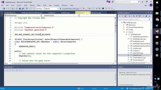This screenshot has width=161, height=90.
Task: Switch to the PositionReport.h tab
Action: (10, 13)
